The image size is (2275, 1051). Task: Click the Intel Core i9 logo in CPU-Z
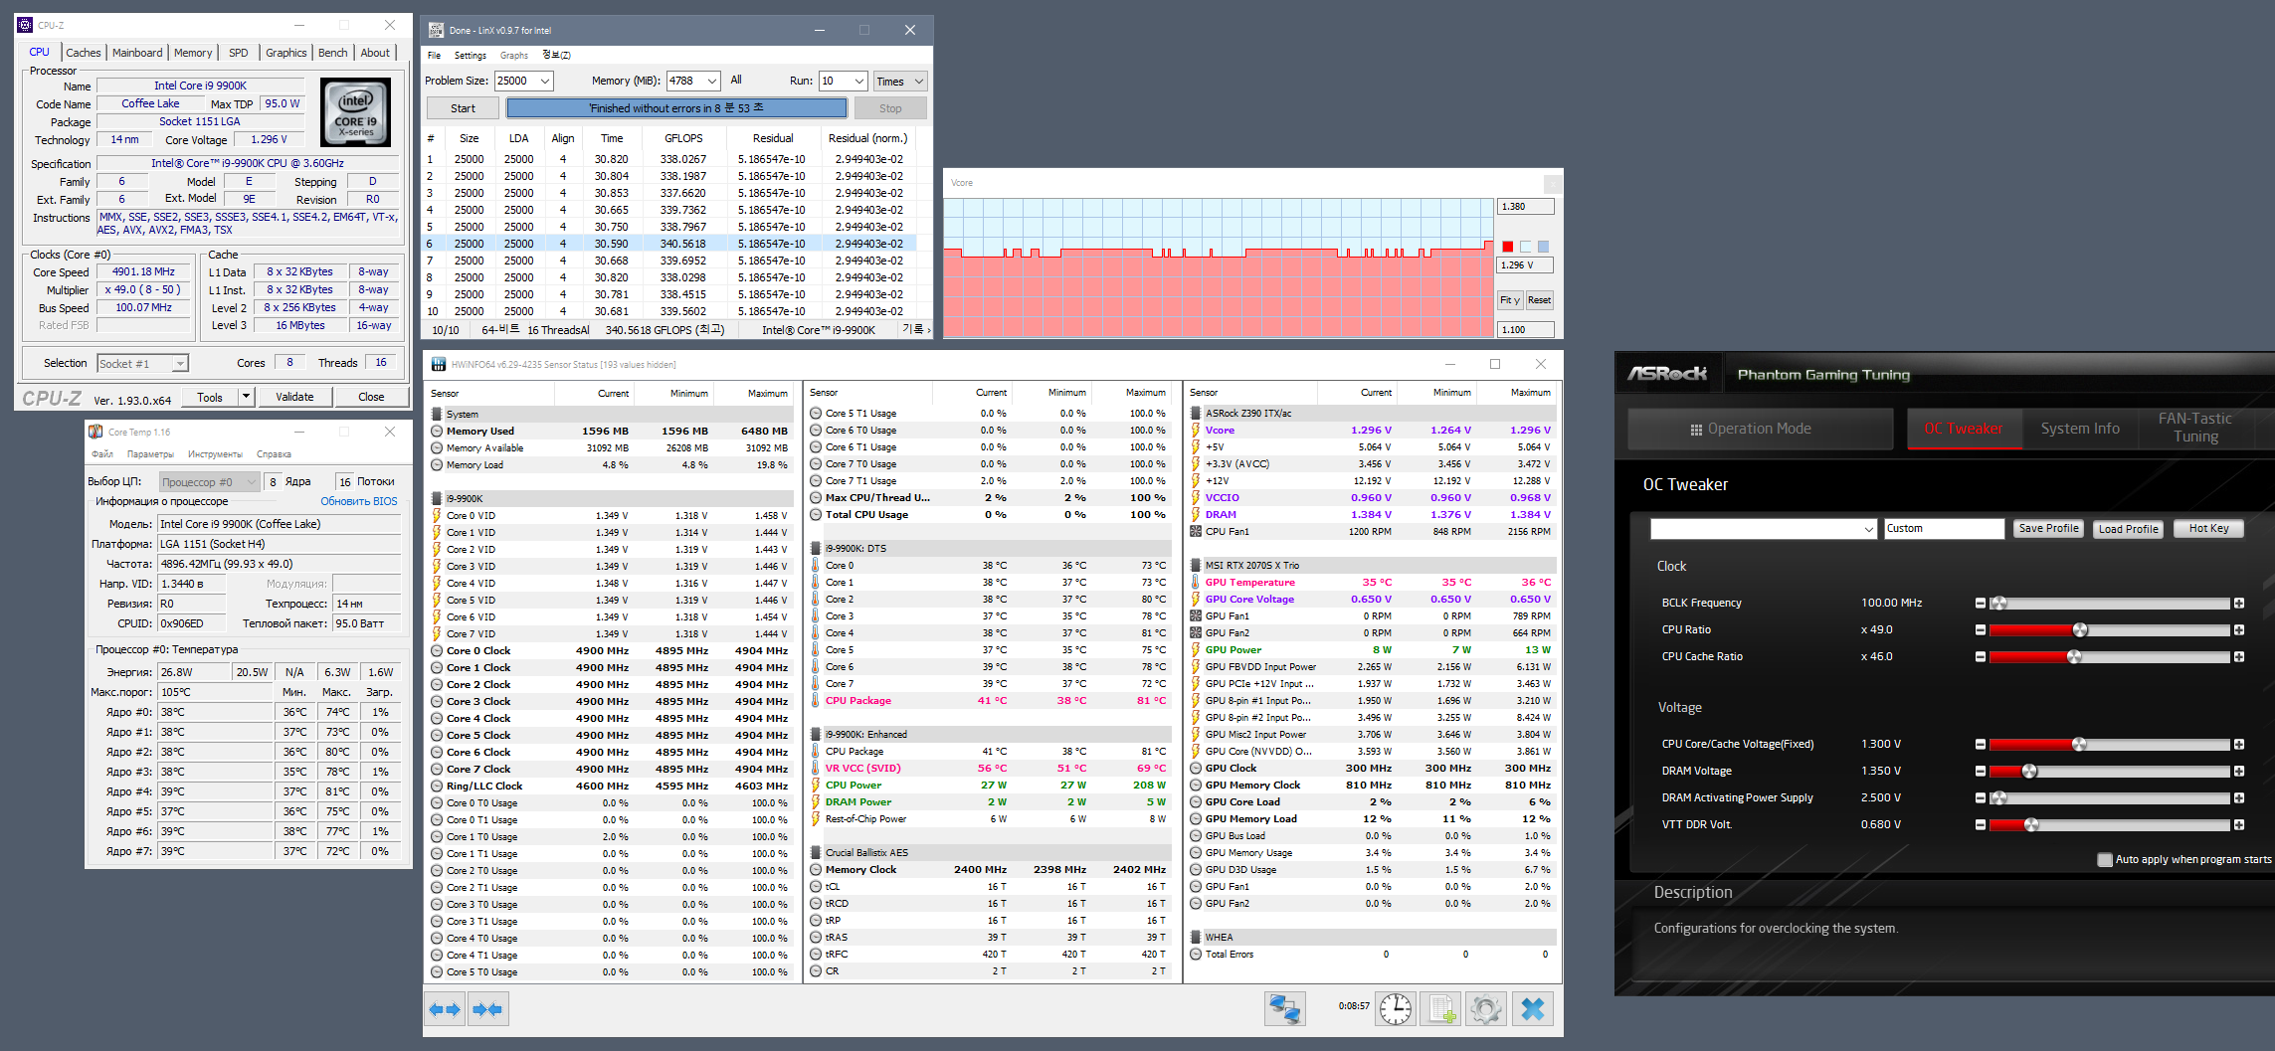[355, 113]
